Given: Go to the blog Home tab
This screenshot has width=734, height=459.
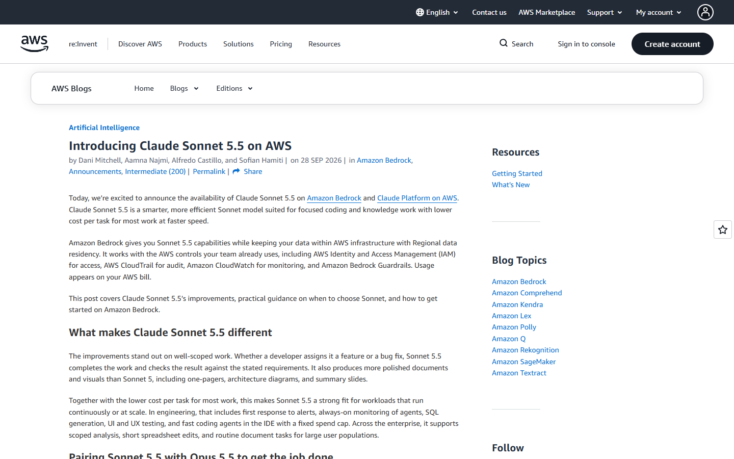Looking at the screenshot, I should point(144,88).
